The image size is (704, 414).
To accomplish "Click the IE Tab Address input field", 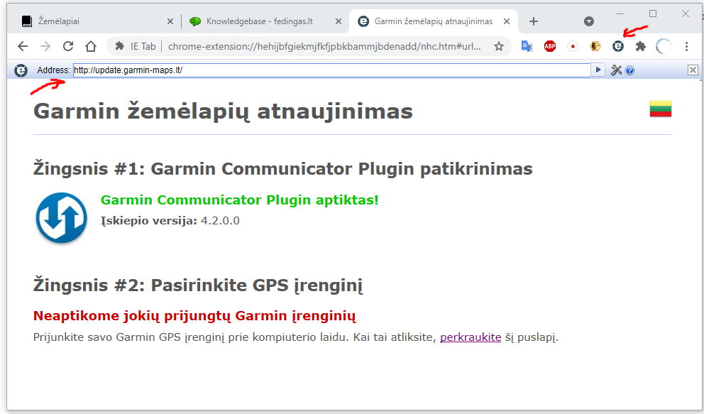I will [332, 70].
